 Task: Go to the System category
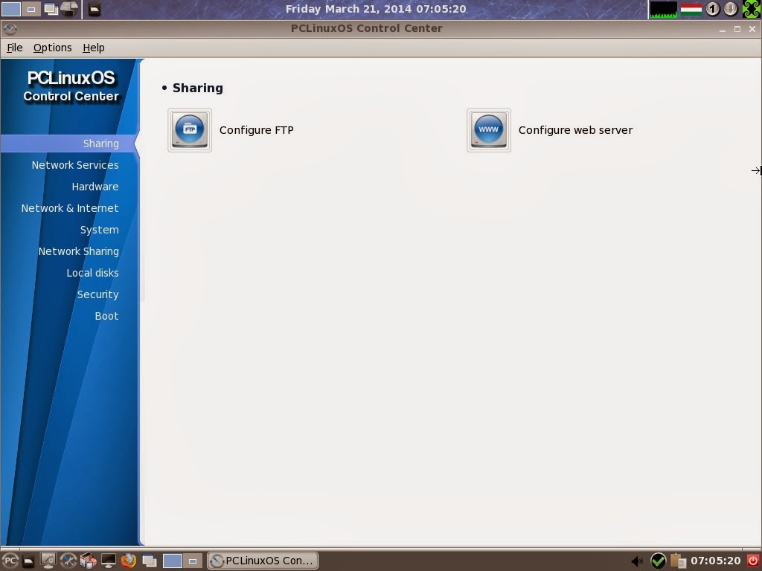click(100, 230)
